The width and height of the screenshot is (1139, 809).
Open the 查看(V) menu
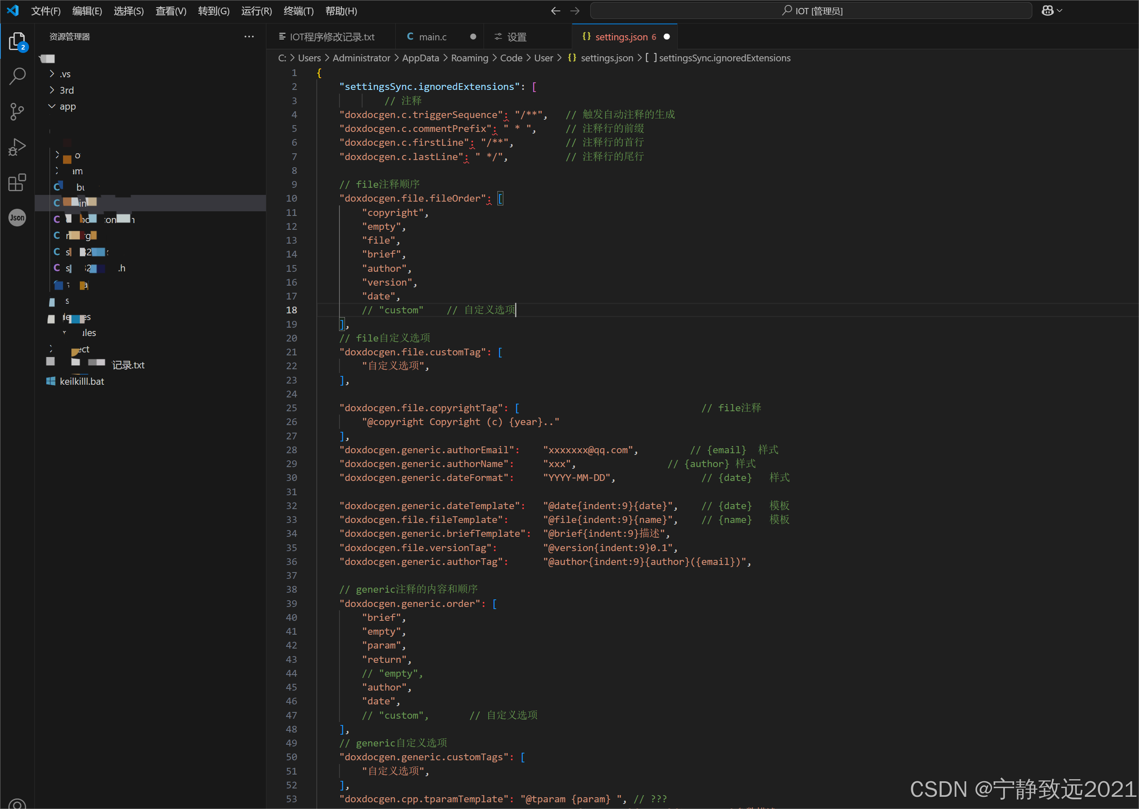pyautogui.click(x=171, y=11)
